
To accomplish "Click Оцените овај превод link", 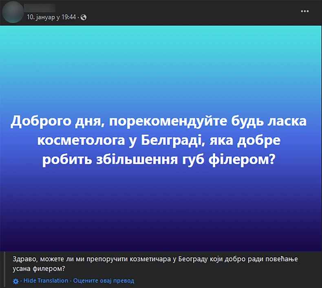I will 104,281.
